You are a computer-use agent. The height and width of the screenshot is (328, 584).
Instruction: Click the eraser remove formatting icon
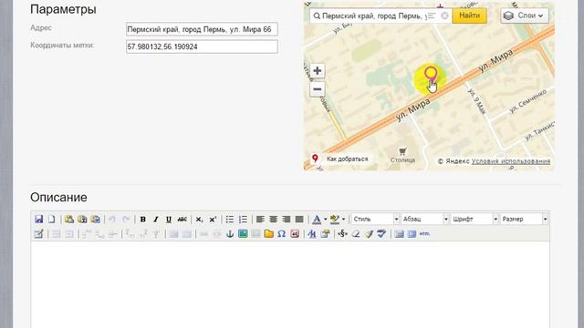(356, 234)
